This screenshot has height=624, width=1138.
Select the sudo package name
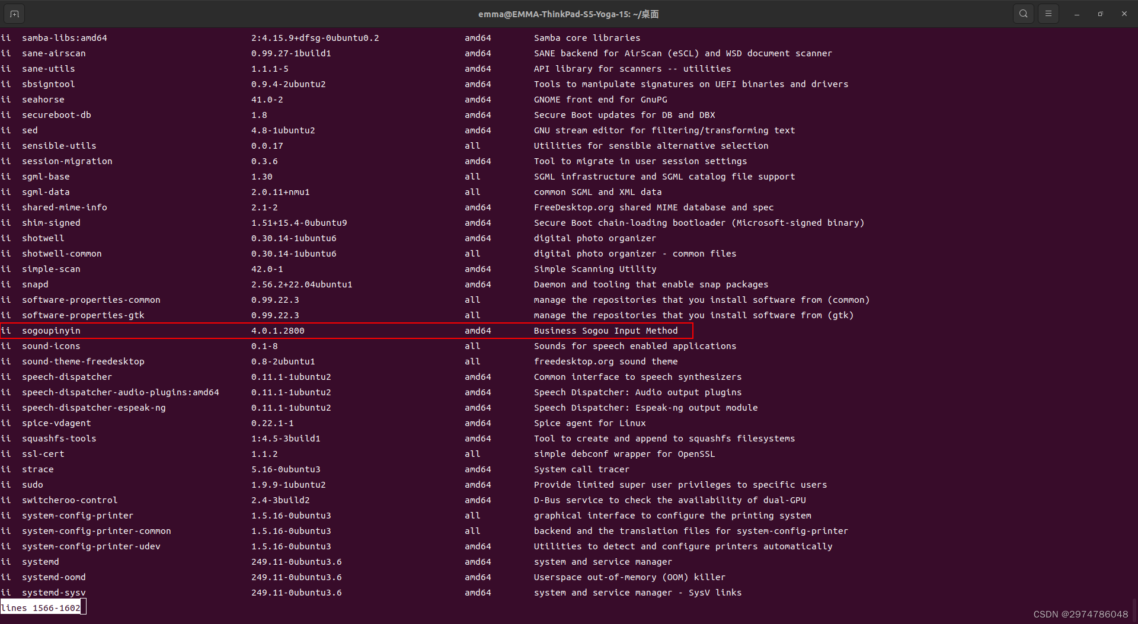[x=33, y=485]
